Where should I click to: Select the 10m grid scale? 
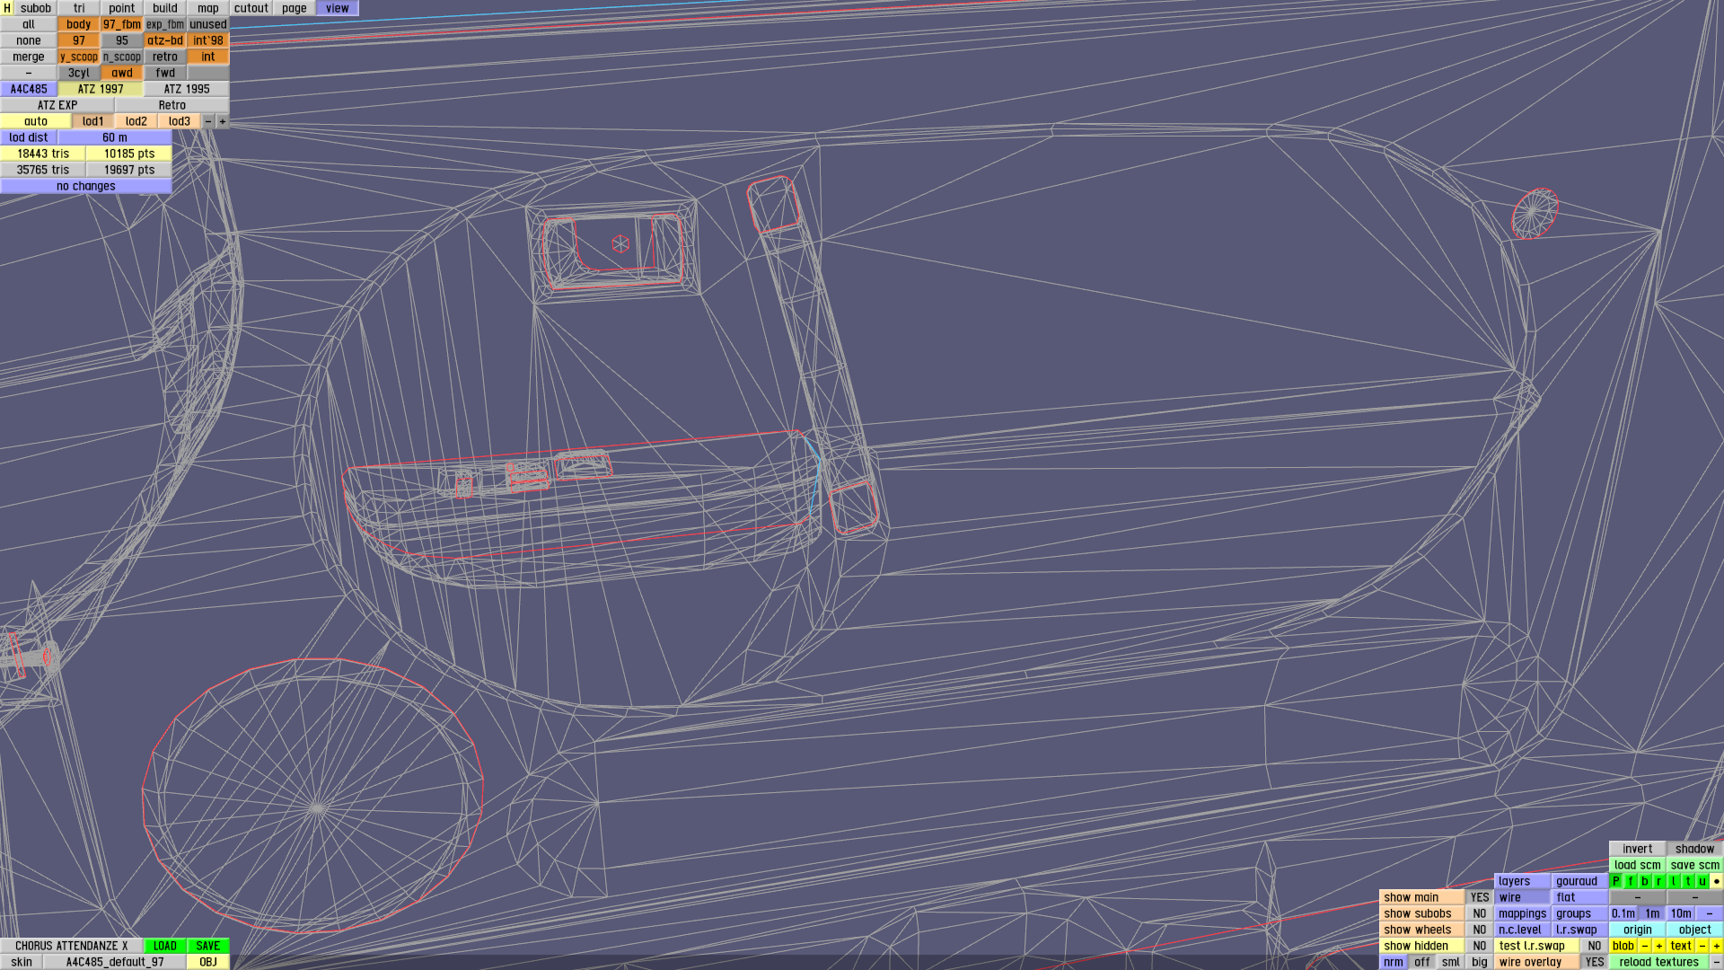click(1681, 913)
